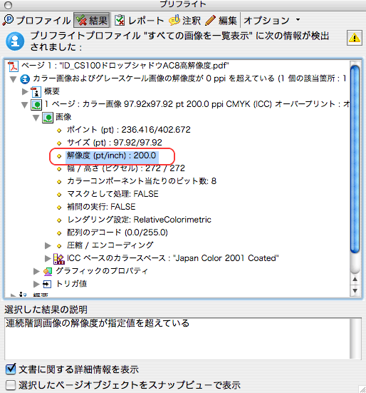This screenshot has width=366, height=393.
Task: Click the 注釈 comments icon
Action: pyautogui.click(x=174, y=20)
